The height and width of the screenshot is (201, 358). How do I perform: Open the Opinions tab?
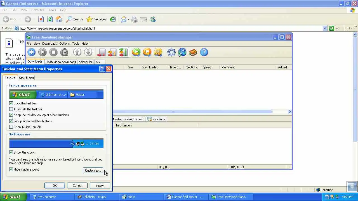point(156,119)
